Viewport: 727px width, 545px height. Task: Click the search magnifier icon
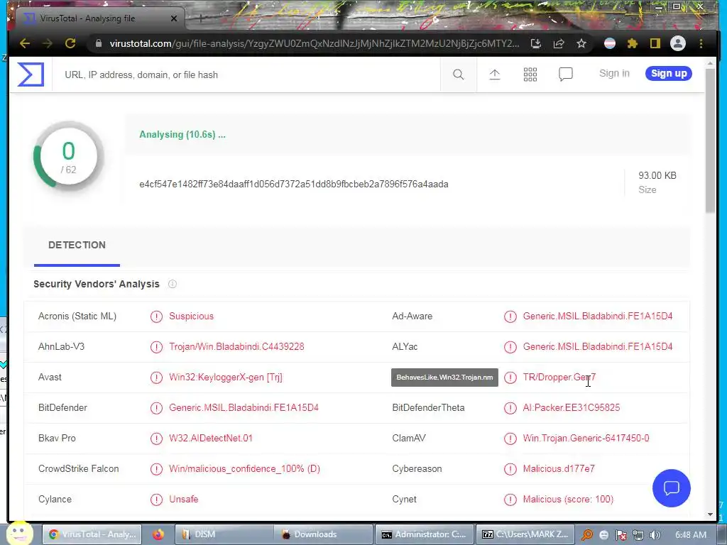(458, 74)
